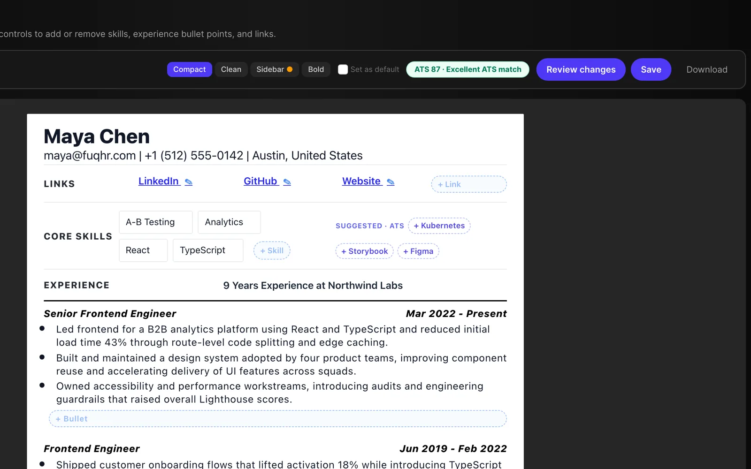
Task: Click the Jun 2019 - Feb 2022 date range
Action: click(x=453, y=449)
